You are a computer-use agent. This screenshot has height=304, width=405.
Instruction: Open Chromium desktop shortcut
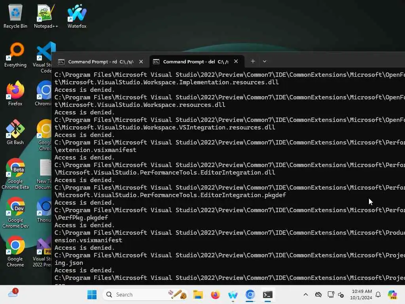(x=44, y=93)
